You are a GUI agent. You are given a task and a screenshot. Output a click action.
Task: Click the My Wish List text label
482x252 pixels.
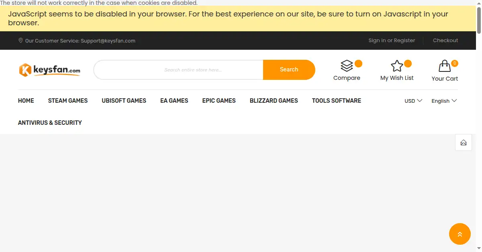[x=397, y=78]
